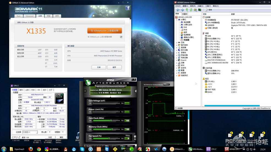
Task: Switch to MSI Afterburner taskbar button
Action: pos(196,149)
